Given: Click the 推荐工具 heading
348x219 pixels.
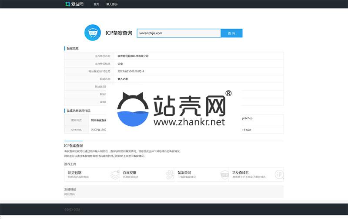Looking at the screenshot, I should [x=70, y=164].
